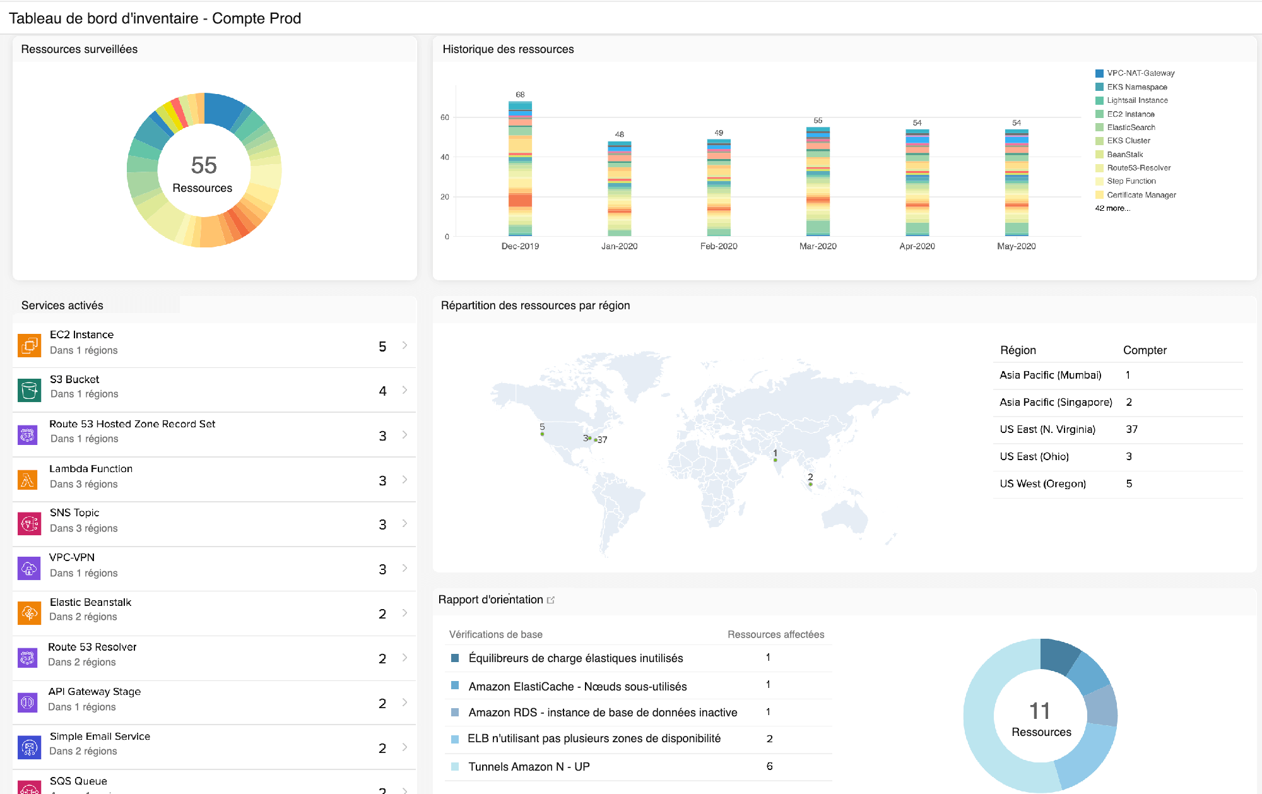
Task: Expand the Route 53 Resolver row chevron
Action: tap(404, 658)
